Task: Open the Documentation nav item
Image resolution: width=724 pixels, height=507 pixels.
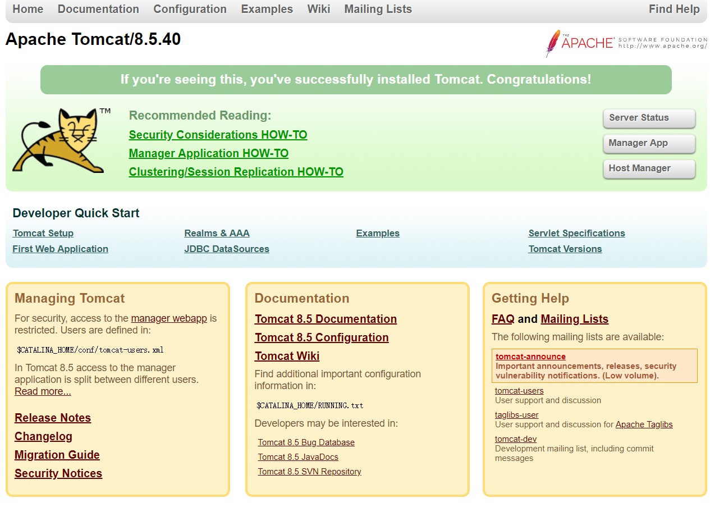Action: coord(98,9)
